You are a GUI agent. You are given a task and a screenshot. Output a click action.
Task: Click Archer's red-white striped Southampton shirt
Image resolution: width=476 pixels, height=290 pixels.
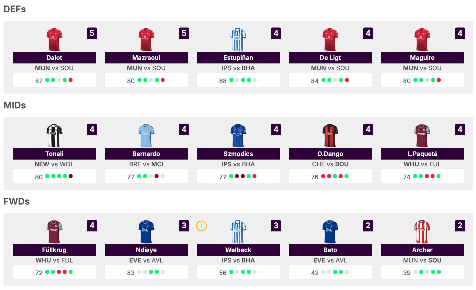422,232
